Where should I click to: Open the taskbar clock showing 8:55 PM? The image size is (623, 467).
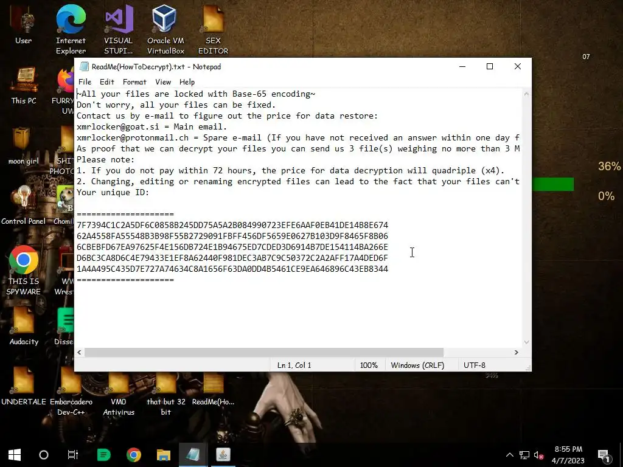click(x=568, y=455)
